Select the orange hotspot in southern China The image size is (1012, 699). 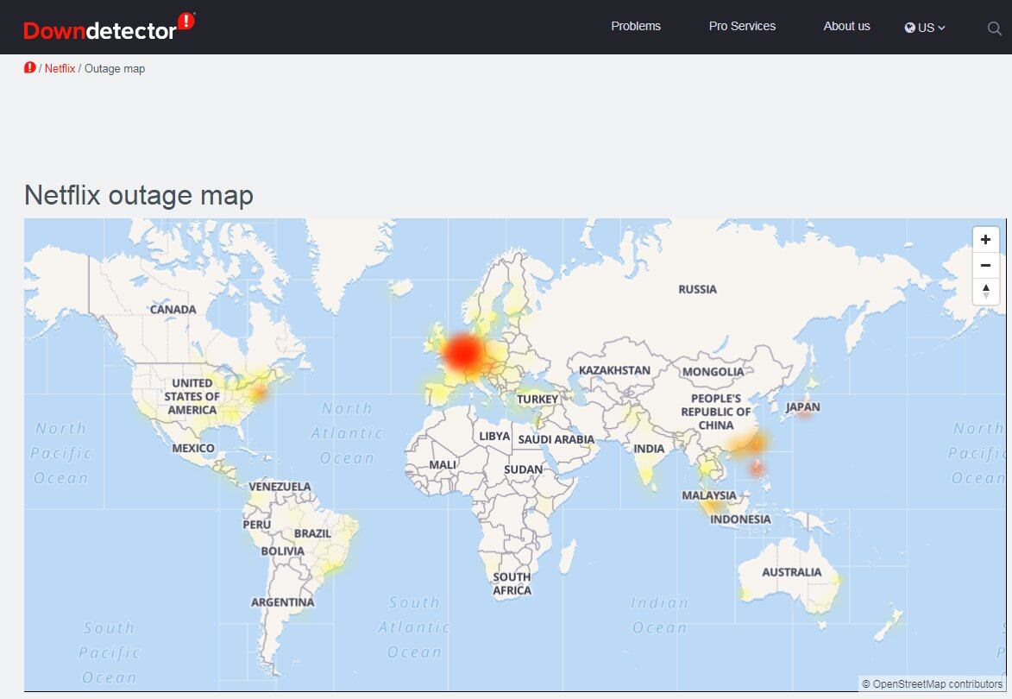coord(756,444)
